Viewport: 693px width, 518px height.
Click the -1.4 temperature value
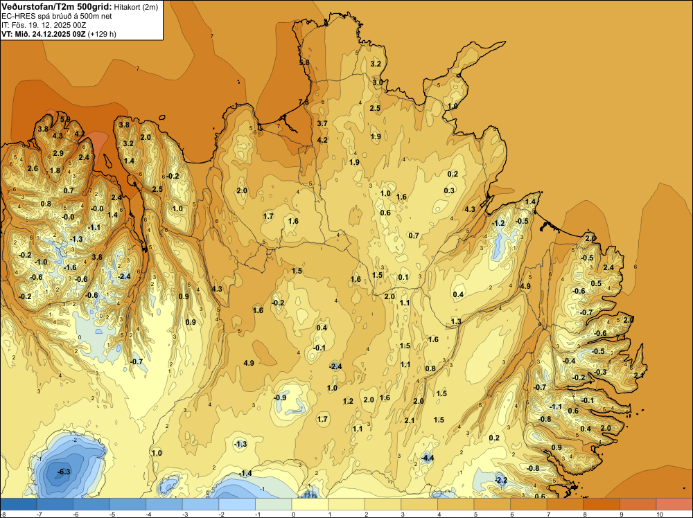(x=245, y=473)
